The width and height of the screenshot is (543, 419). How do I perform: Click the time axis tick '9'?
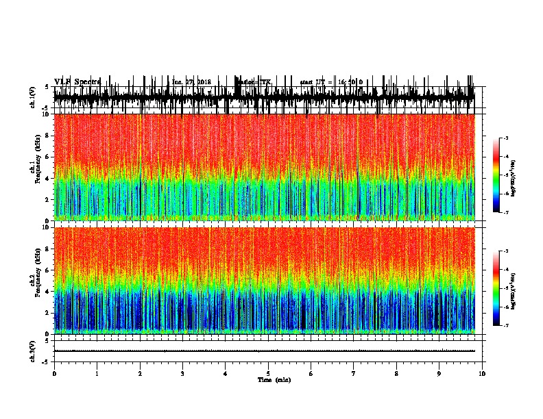[x=439, y=374]
